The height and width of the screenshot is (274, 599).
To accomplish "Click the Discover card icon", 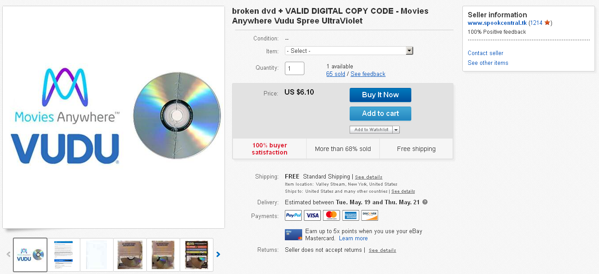I will [x=370, y=215].
